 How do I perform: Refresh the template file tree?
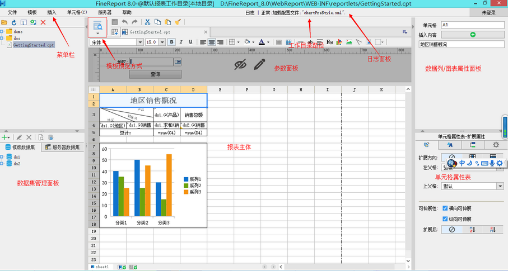[14, 23]
